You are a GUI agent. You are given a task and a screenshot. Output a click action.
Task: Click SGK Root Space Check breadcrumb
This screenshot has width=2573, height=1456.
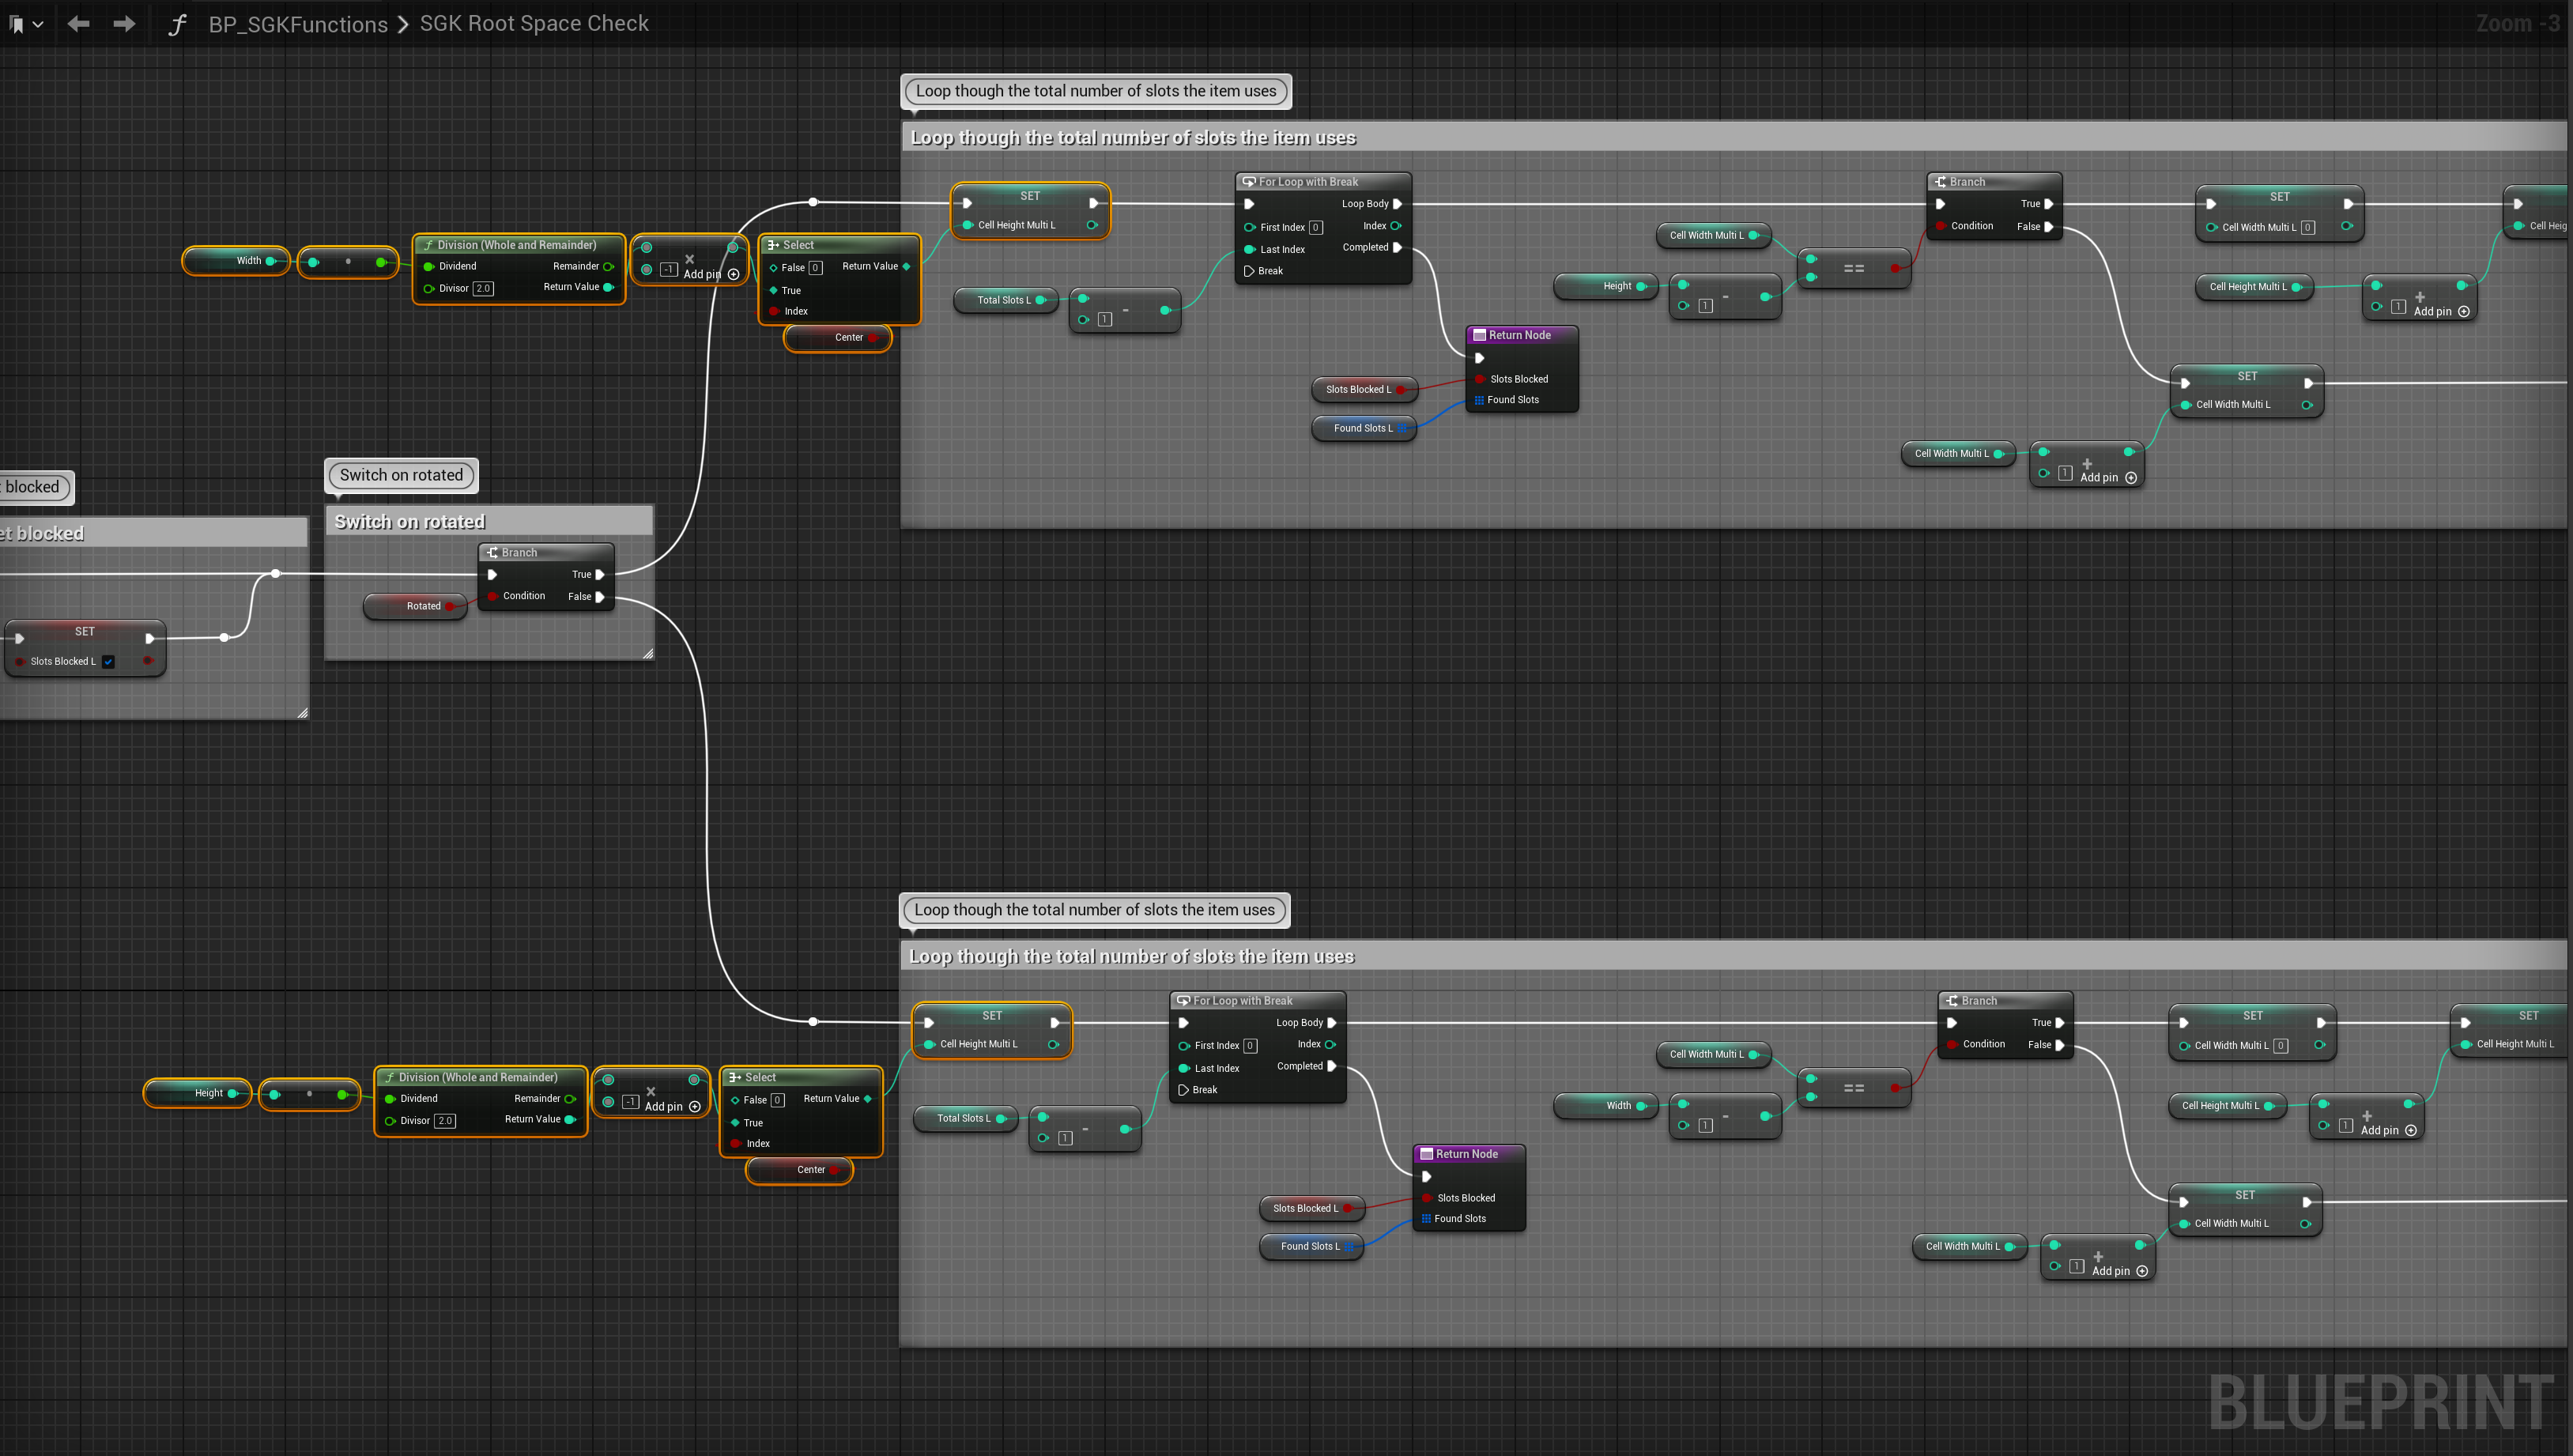(x=534, y=24)
